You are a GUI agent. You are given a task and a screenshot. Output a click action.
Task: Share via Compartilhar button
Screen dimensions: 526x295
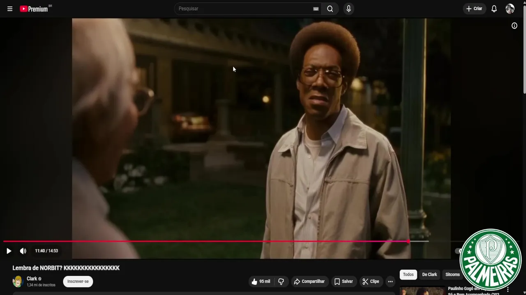click(x=309, y=281)
